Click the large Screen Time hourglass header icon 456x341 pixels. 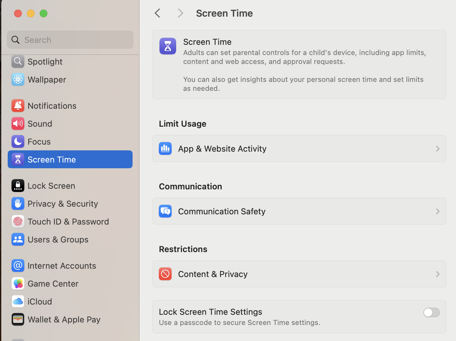[168, 46]
